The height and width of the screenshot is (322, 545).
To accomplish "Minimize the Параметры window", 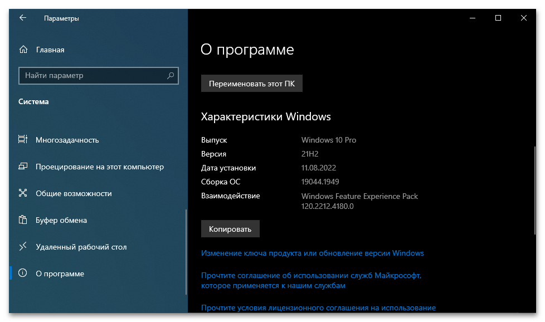I will point(473,18).
